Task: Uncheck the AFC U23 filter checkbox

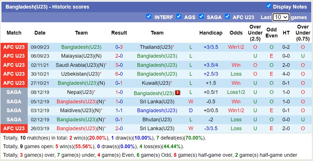Action: click(227, 17)
